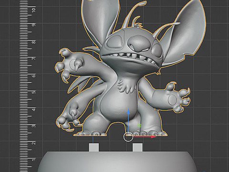Click the red X-axis move gizmo arrow
The image size is (229, 172).
click(153, 137)
